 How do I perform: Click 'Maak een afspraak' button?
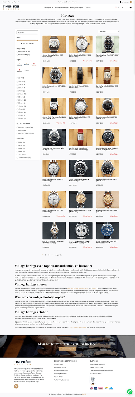click(x=67, y=349)
